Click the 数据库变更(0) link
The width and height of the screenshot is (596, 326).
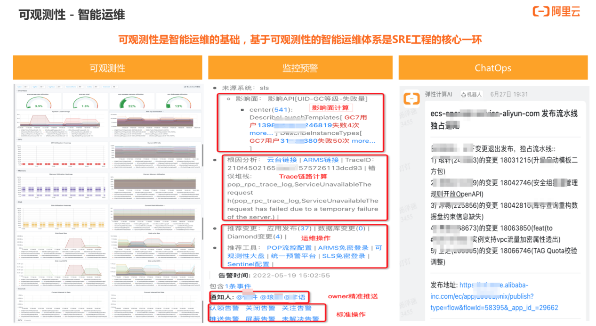(342, 228)
